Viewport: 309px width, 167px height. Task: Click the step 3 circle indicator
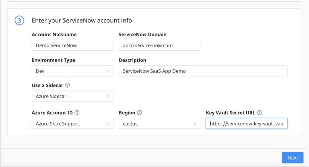pyautogui.click(x=20, y=21)
